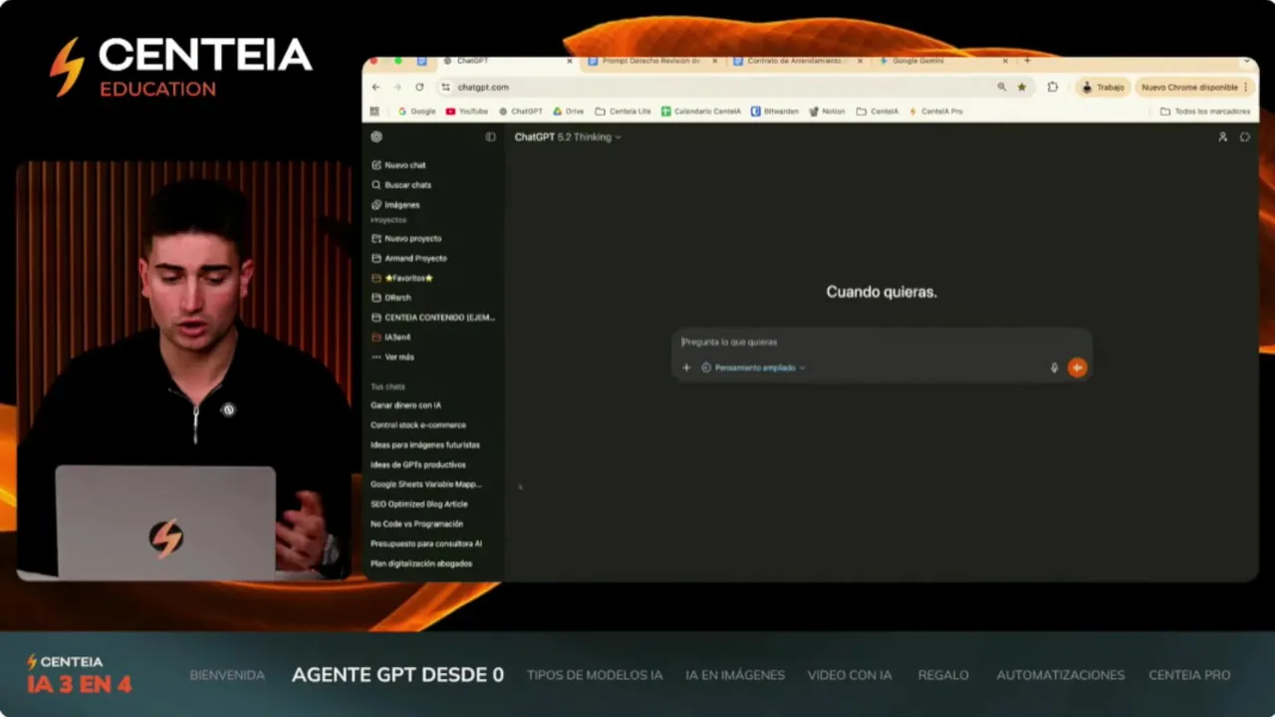Open the CenteIA Pro bookmark
The height and width of the screenshot is (717, 1275).
(x=935, y=112)
